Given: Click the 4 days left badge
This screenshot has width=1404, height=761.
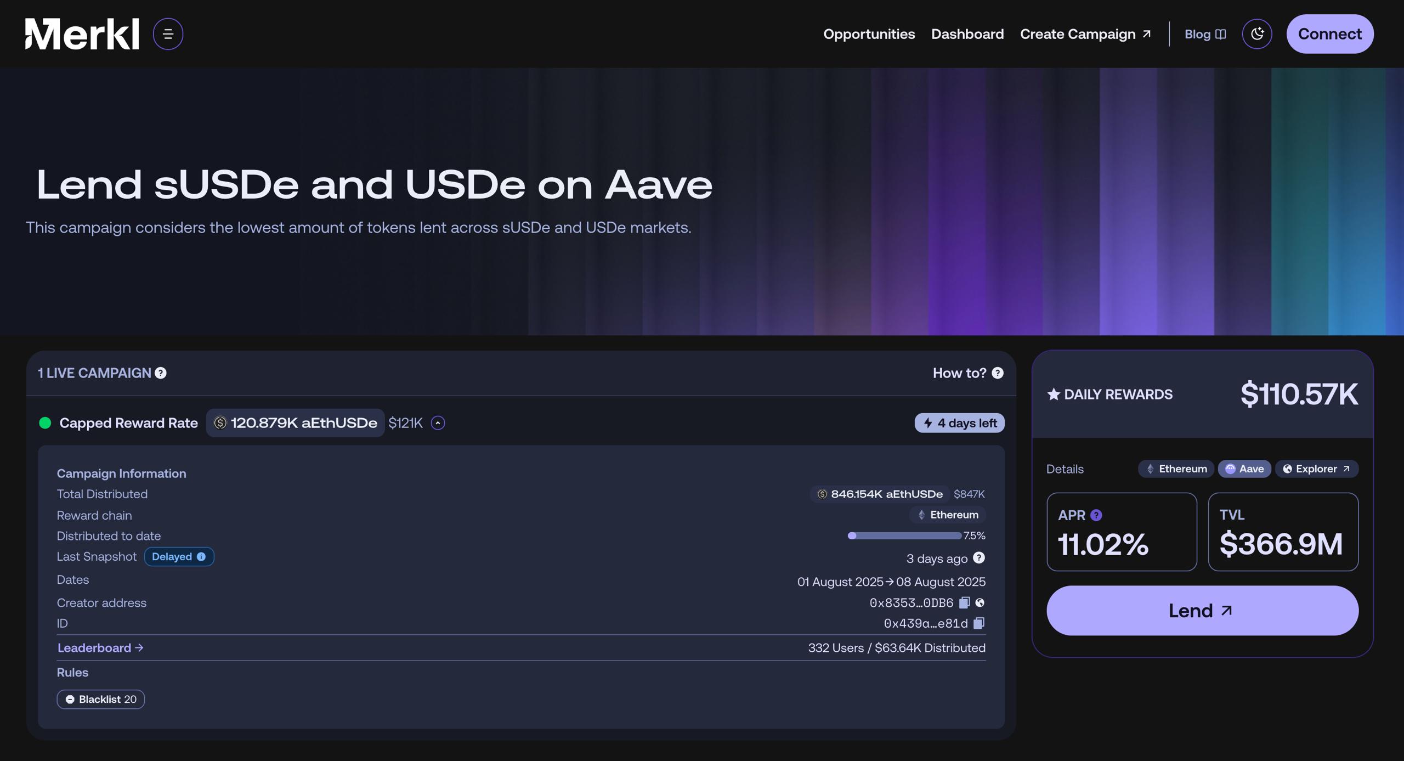Looking at the screenshot, I should tap(959, 423).
